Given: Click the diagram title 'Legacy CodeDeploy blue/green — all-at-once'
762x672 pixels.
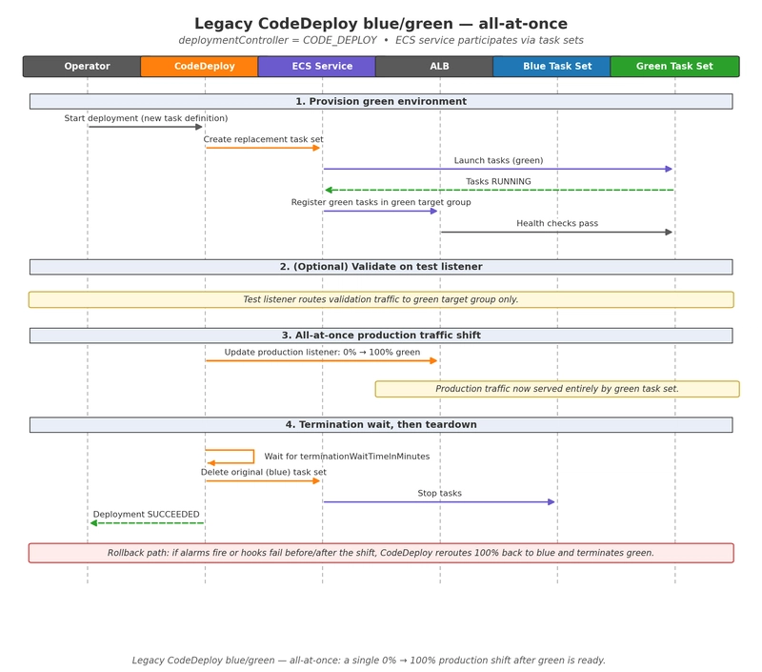Looking at the screenshot, I should [x=381, y=23].
